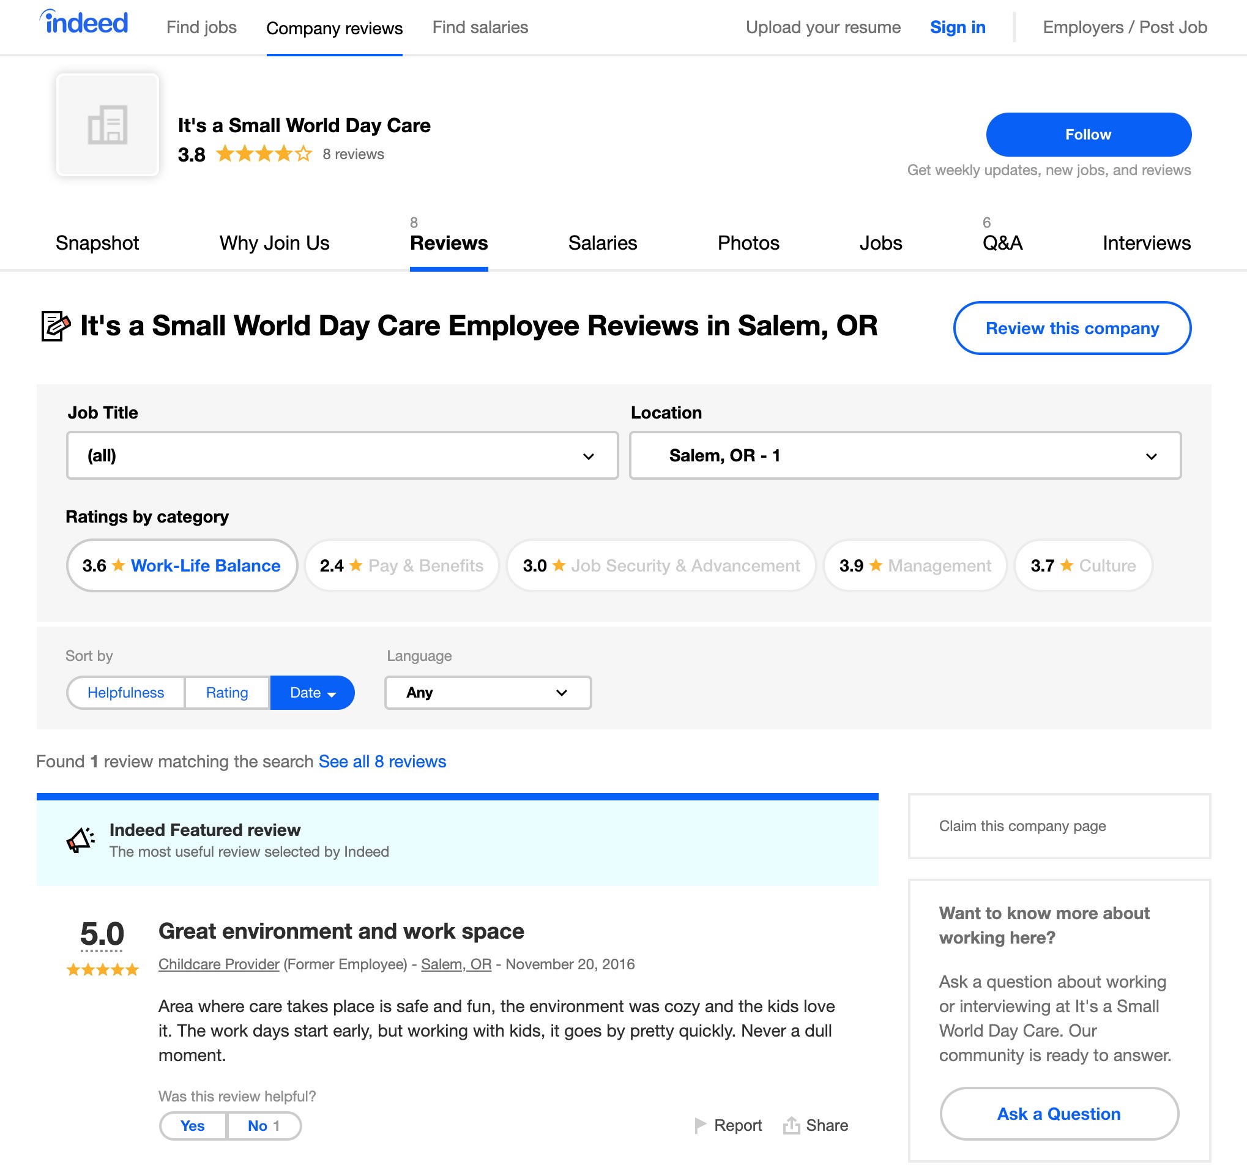The image size is (1247, 1170).
Task: Sort reviews by Helpfulness
Action: pos(125,693)
